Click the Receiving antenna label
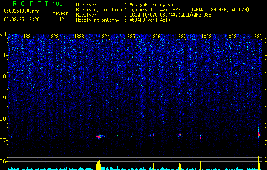 pyautogui.click(x=98, y=20)
